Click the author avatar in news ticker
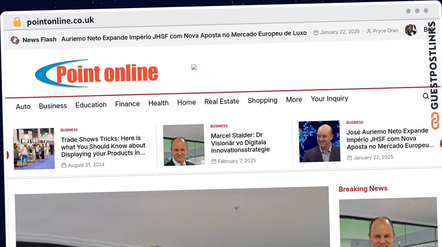 (x=411, y=30)
